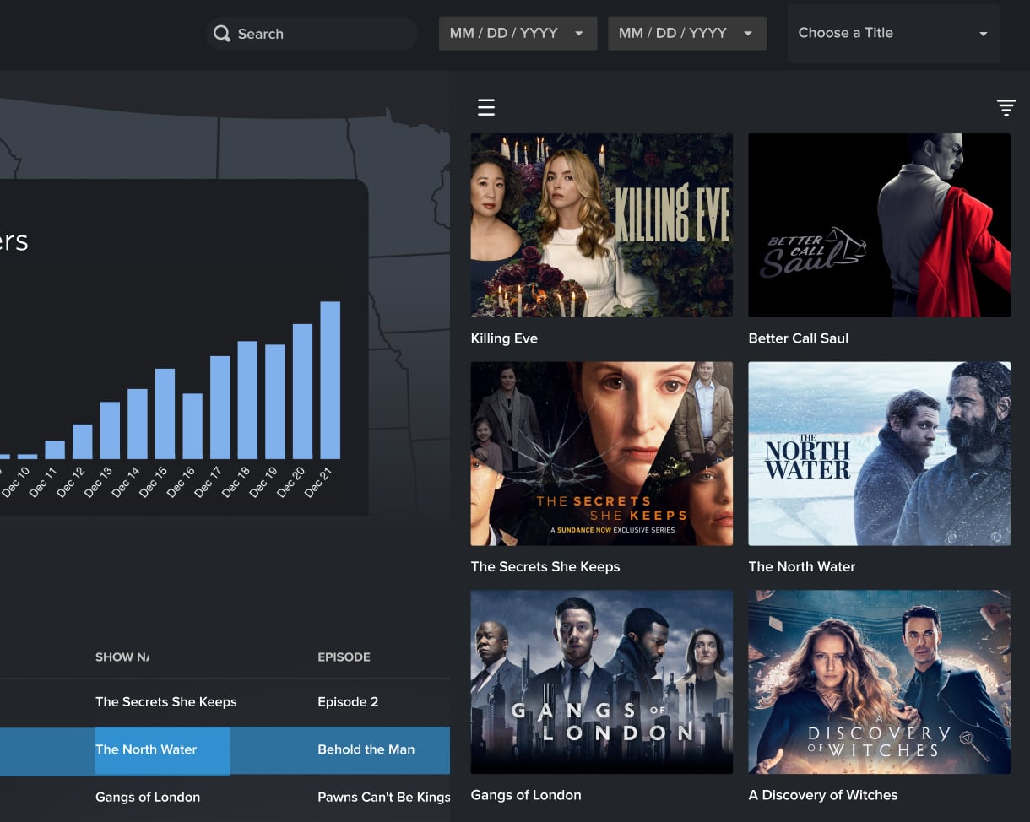The height and width of the screenshot is (822, 1030).
Task: Click the Dec 21 bar in the chart
Action: click(330, 381)
